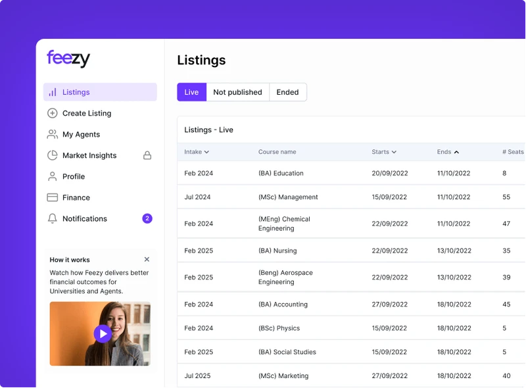Open the (BA) Education listing row
Viewport: 526px width, 388px height.
pyautogui.click(x=281, y=174)
